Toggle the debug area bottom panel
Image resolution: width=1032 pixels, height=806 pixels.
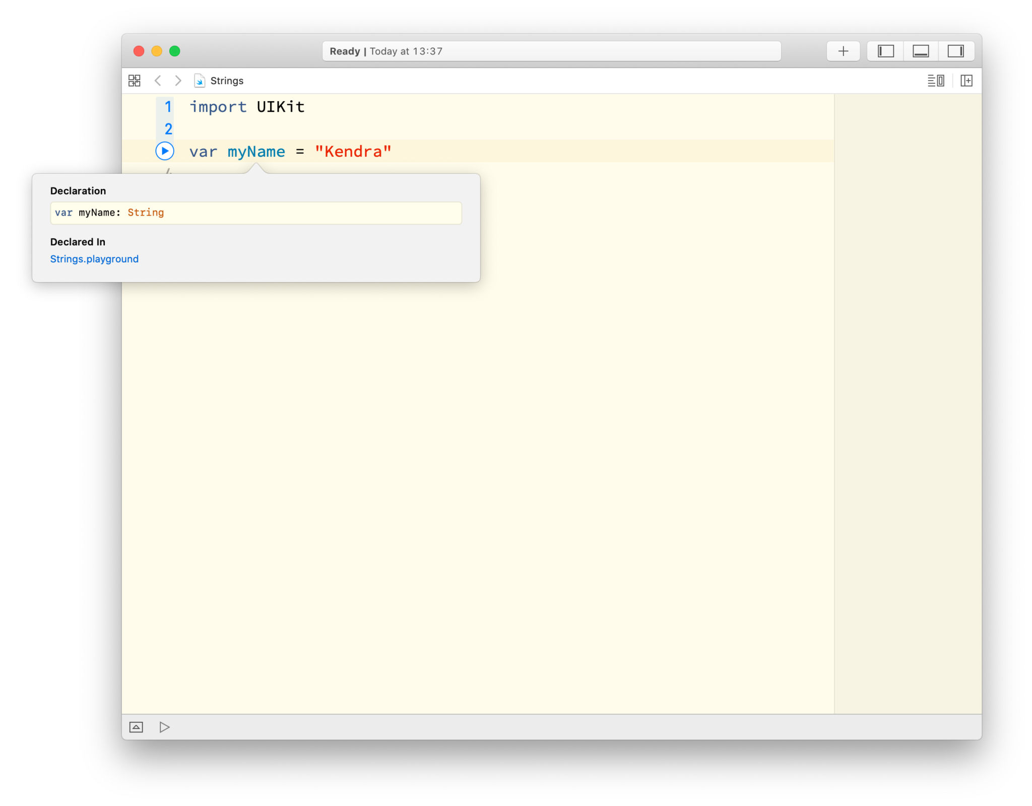tap(921, 51)
